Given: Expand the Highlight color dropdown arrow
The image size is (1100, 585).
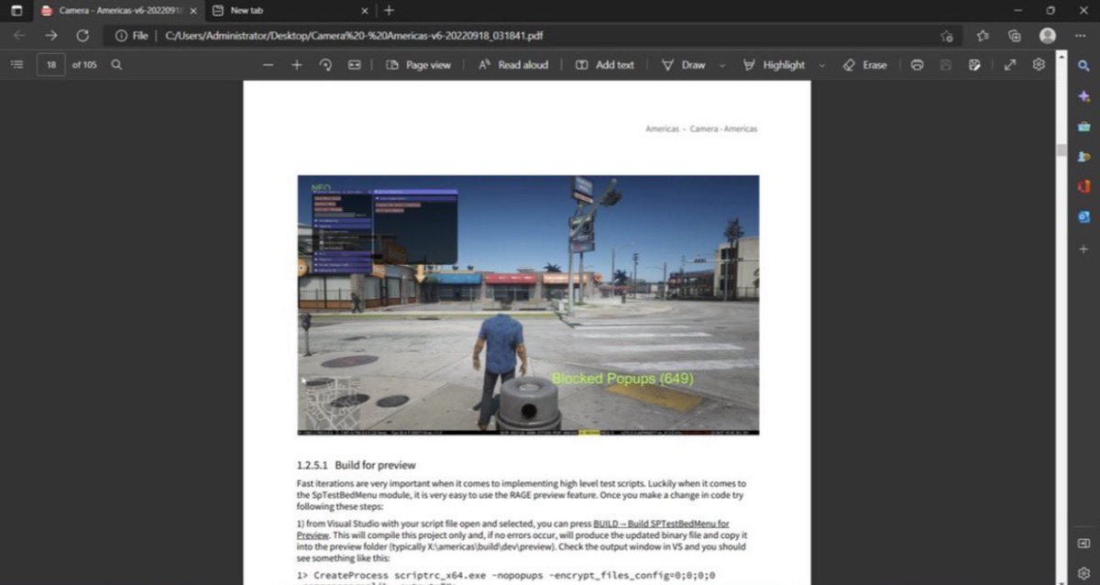Looking at the screenshot, I should (821, 65).
